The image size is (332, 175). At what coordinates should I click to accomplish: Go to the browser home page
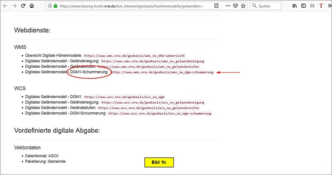click(x=32, y=6)
